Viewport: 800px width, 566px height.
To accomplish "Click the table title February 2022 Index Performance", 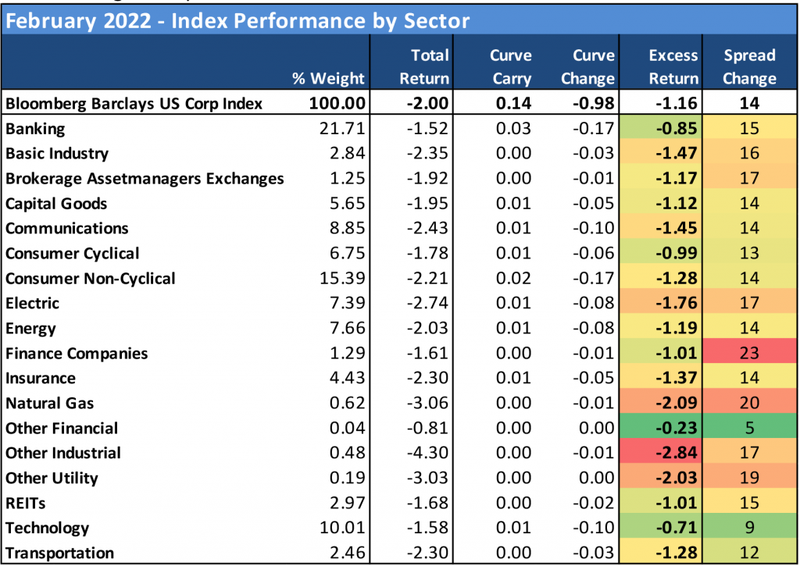I will click(237, 20).
